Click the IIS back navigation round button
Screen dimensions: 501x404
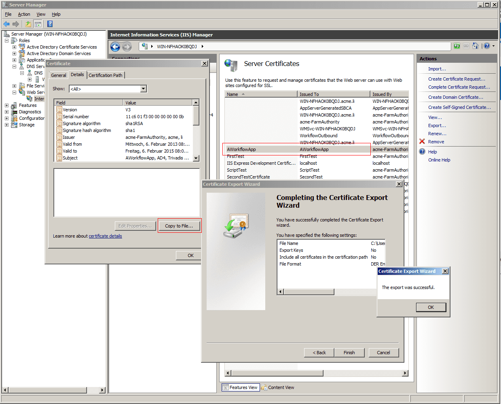(x=115, y=47)
